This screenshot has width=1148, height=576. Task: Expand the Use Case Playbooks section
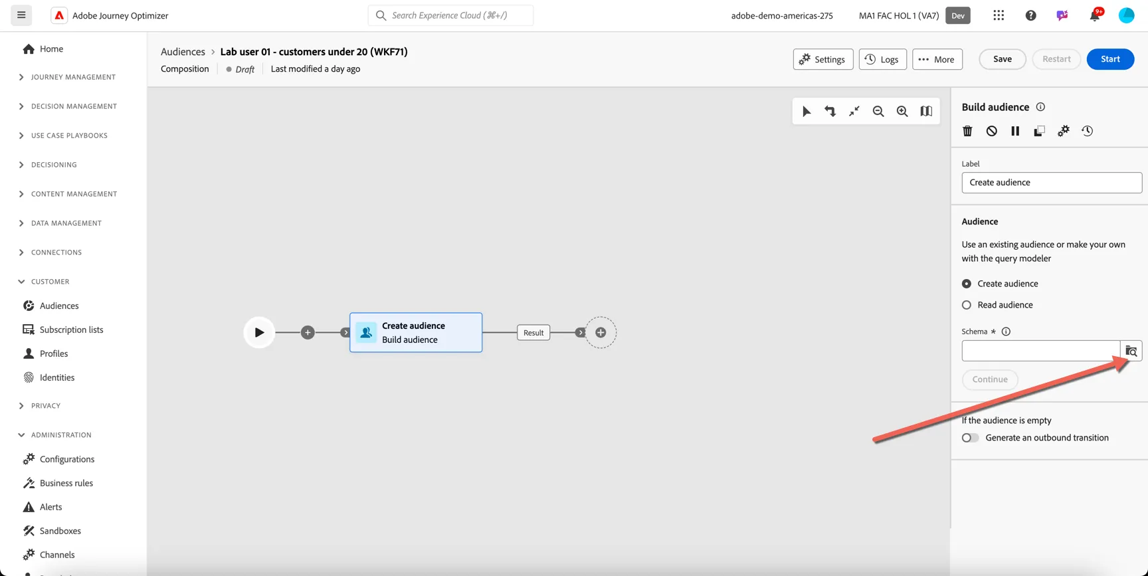[63, 136]
